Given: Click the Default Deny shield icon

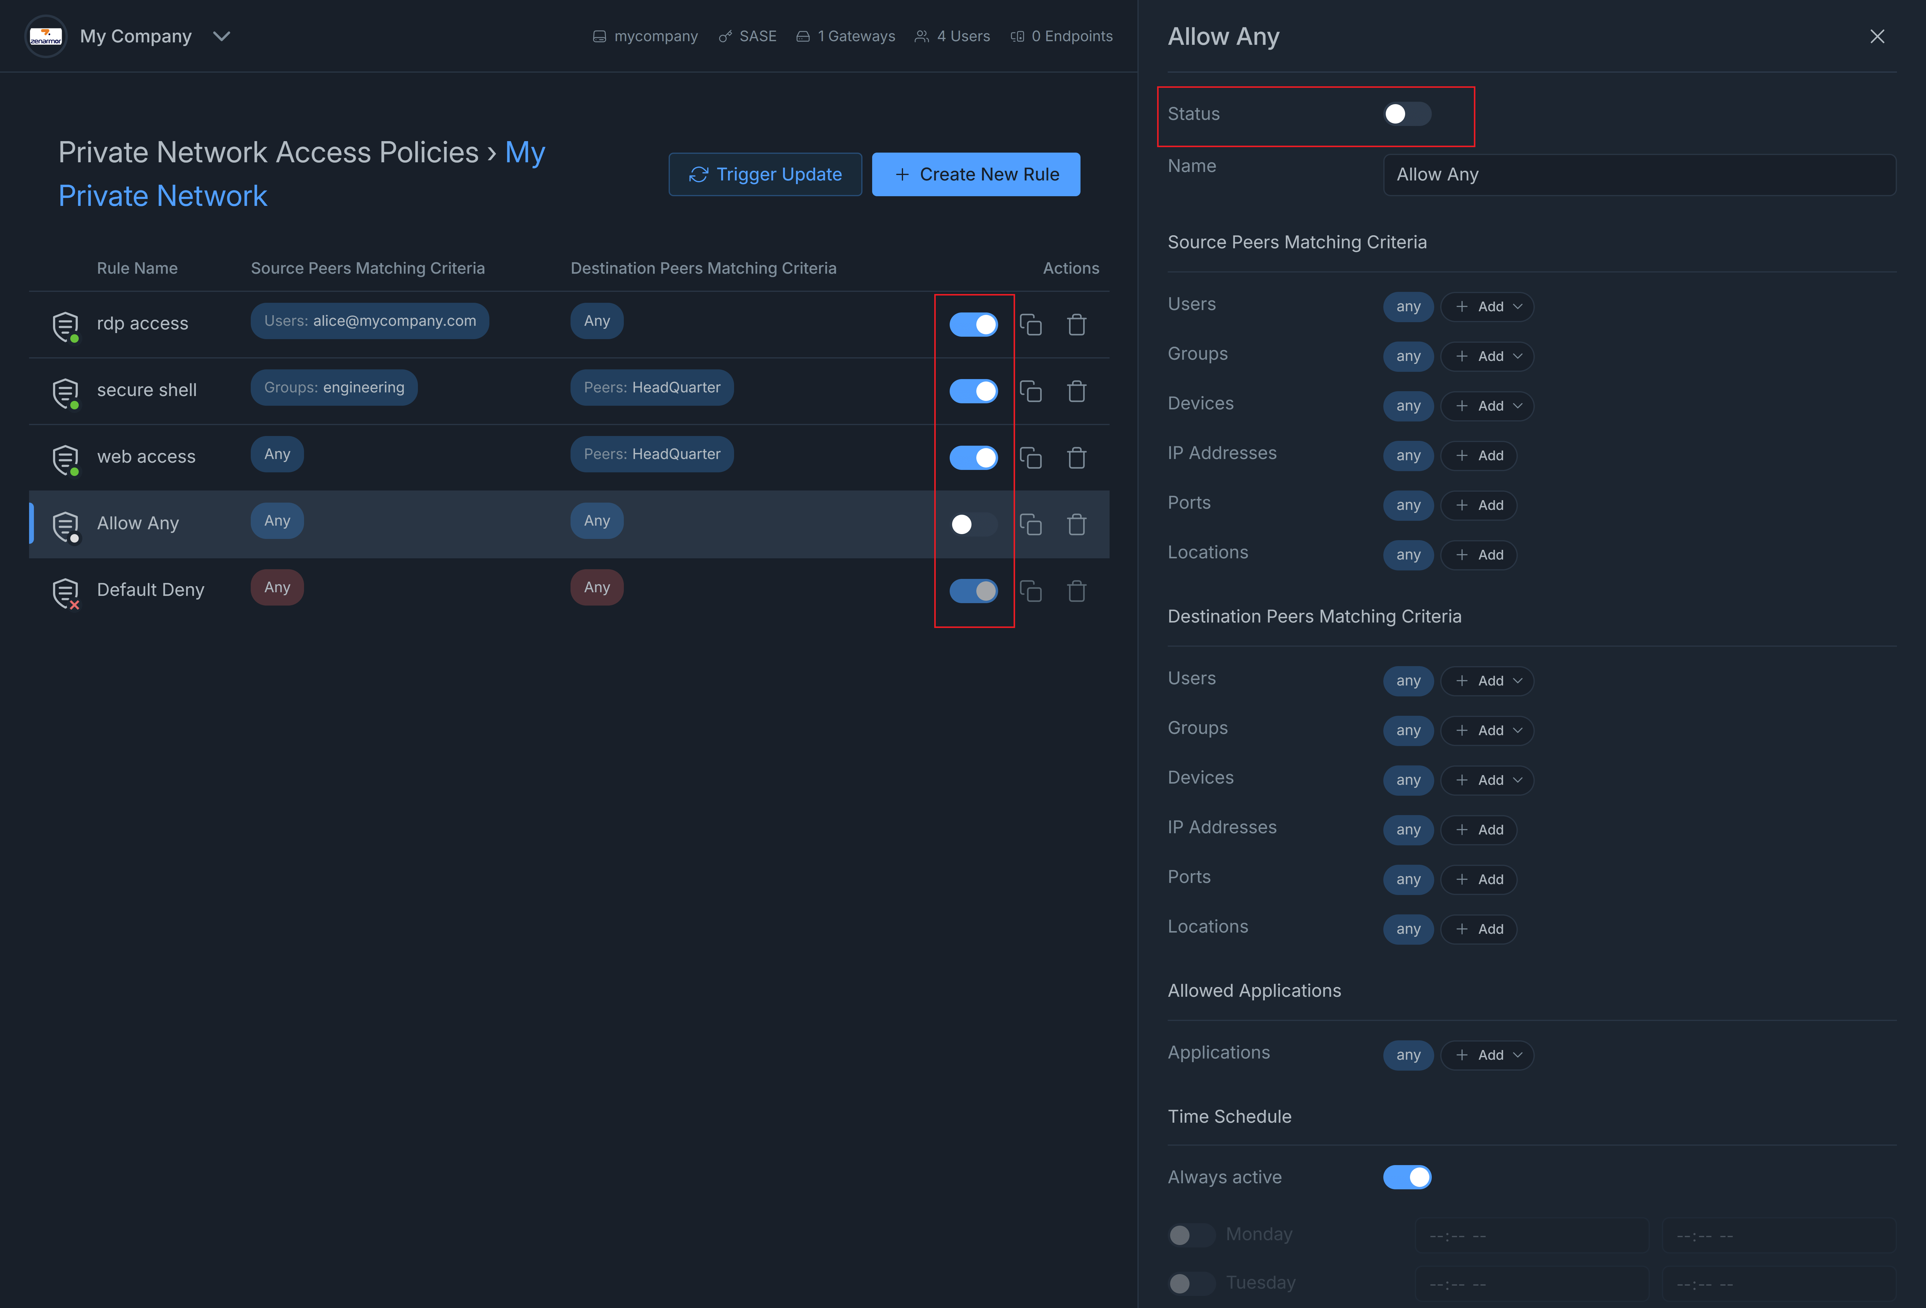Looking at the screenshot, I should point(65,591).
